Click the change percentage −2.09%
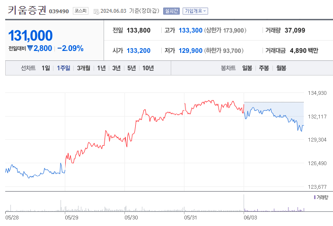This screenshot has width=333, height=226. (70, 48)
